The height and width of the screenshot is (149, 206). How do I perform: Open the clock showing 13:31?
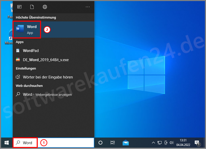point(183,143)
